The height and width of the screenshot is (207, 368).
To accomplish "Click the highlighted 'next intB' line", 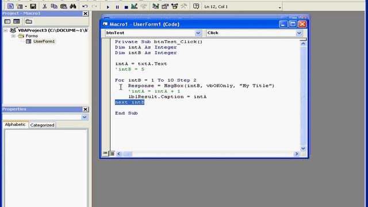I will click(x=129, y=102).
